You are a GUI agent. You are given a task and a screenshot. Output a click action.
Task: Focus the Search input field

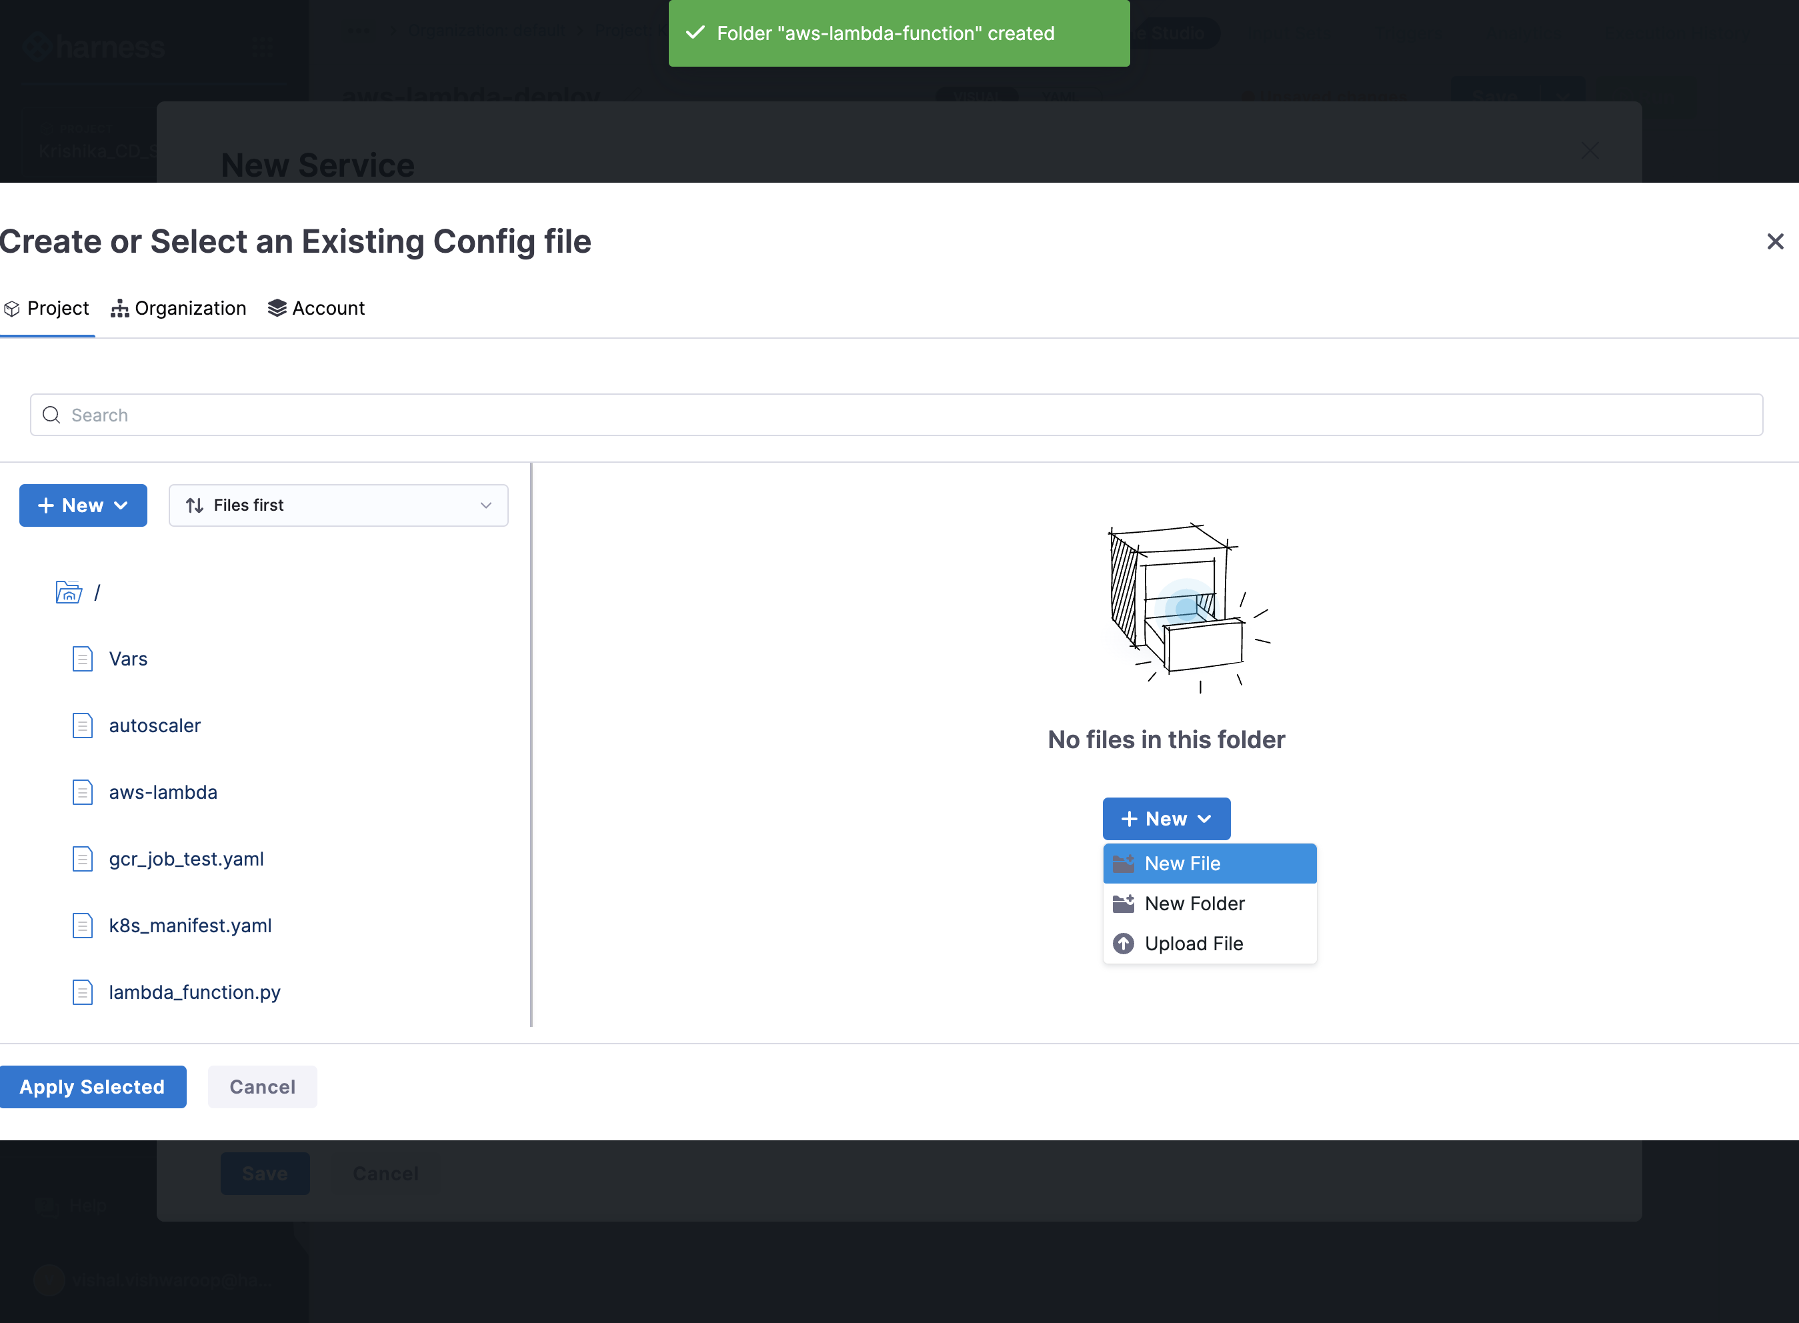tap(897, 415)
